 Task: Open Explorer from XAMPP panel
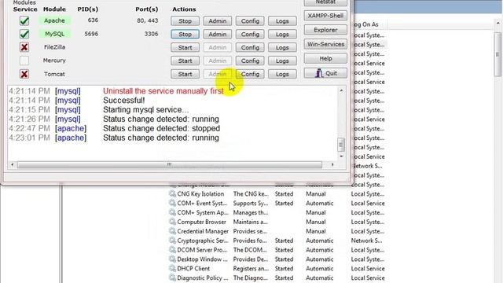click(325, 30)
